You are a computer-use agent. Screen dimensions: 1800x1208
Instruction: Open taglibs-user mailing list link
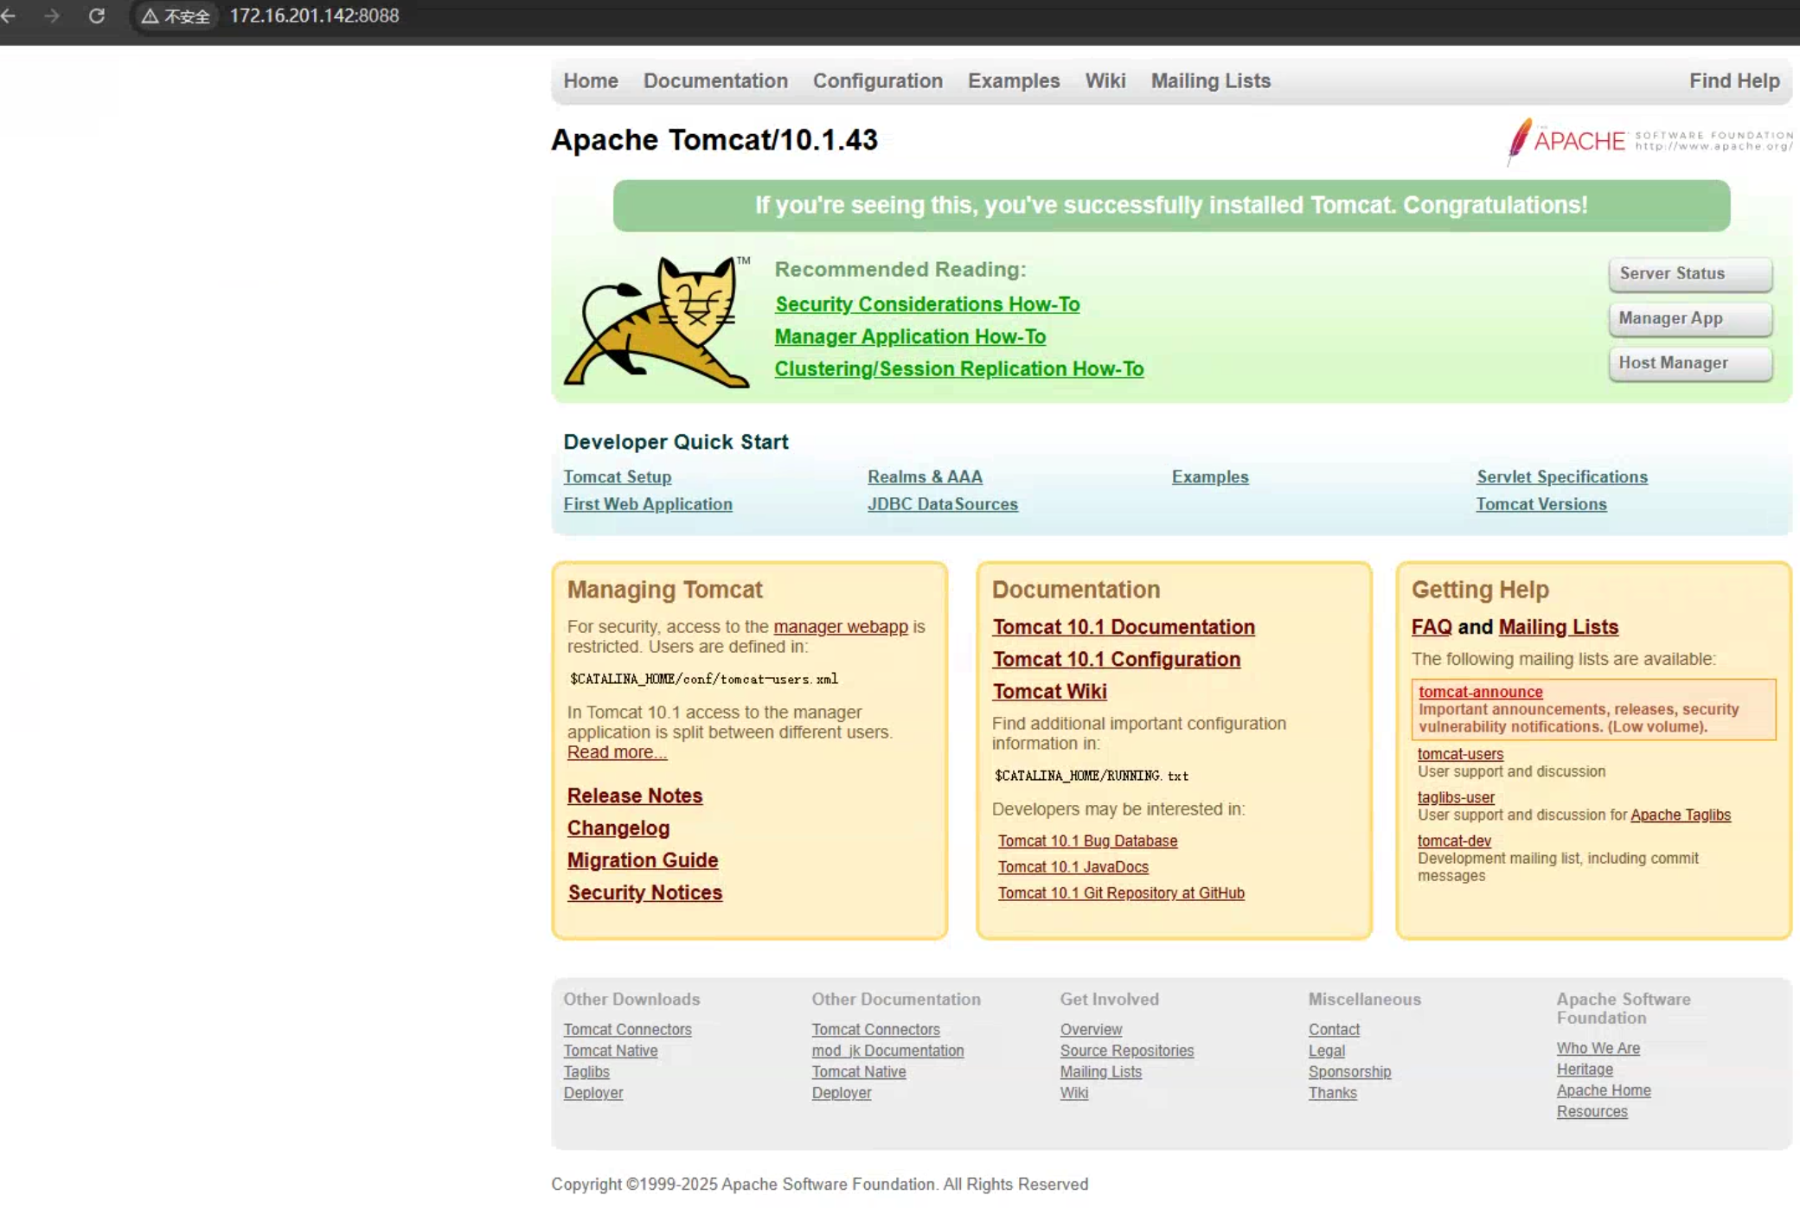tap(1456, 797)
